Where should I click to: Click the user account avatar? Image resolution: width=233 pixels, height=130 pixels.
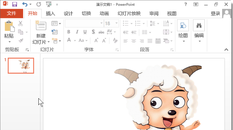coord(227,14)
